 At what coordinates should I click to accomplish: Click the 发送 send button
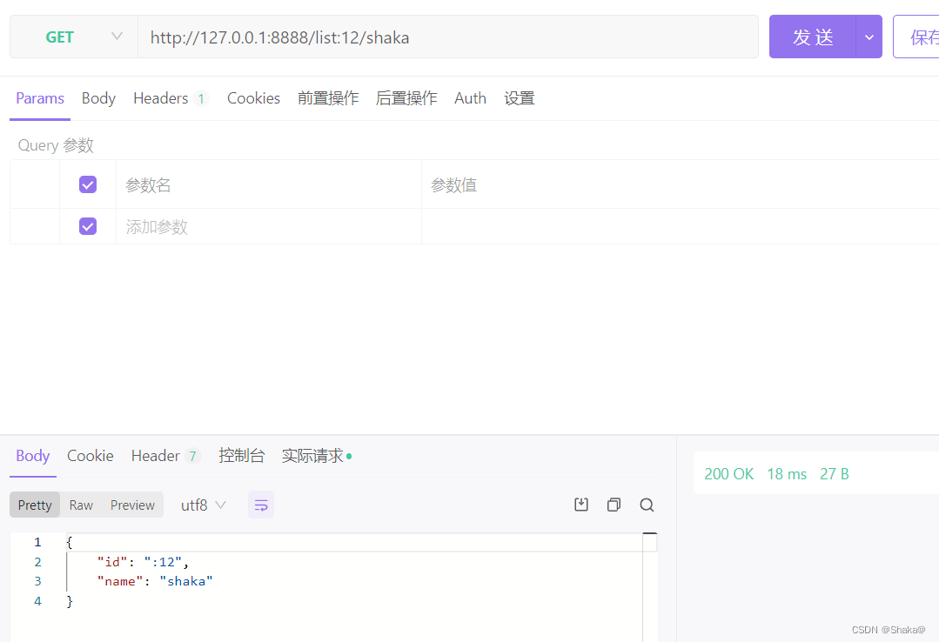coord(813,37)
